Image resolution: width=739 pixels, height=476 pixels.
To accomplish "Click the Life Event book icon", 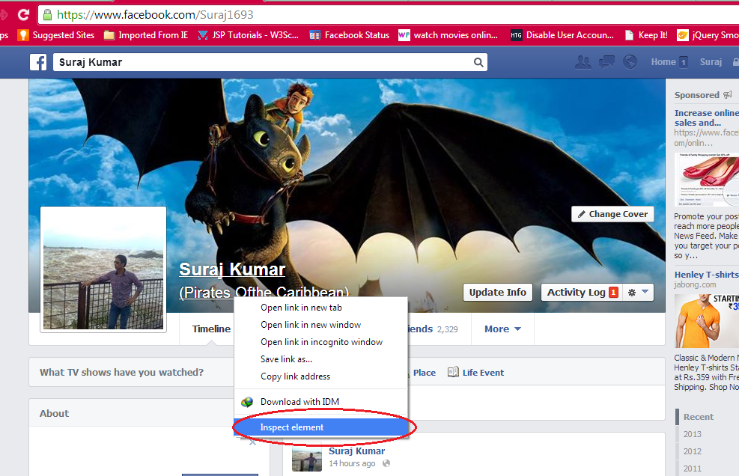I will pyautogui.click(x=453, y=372).
